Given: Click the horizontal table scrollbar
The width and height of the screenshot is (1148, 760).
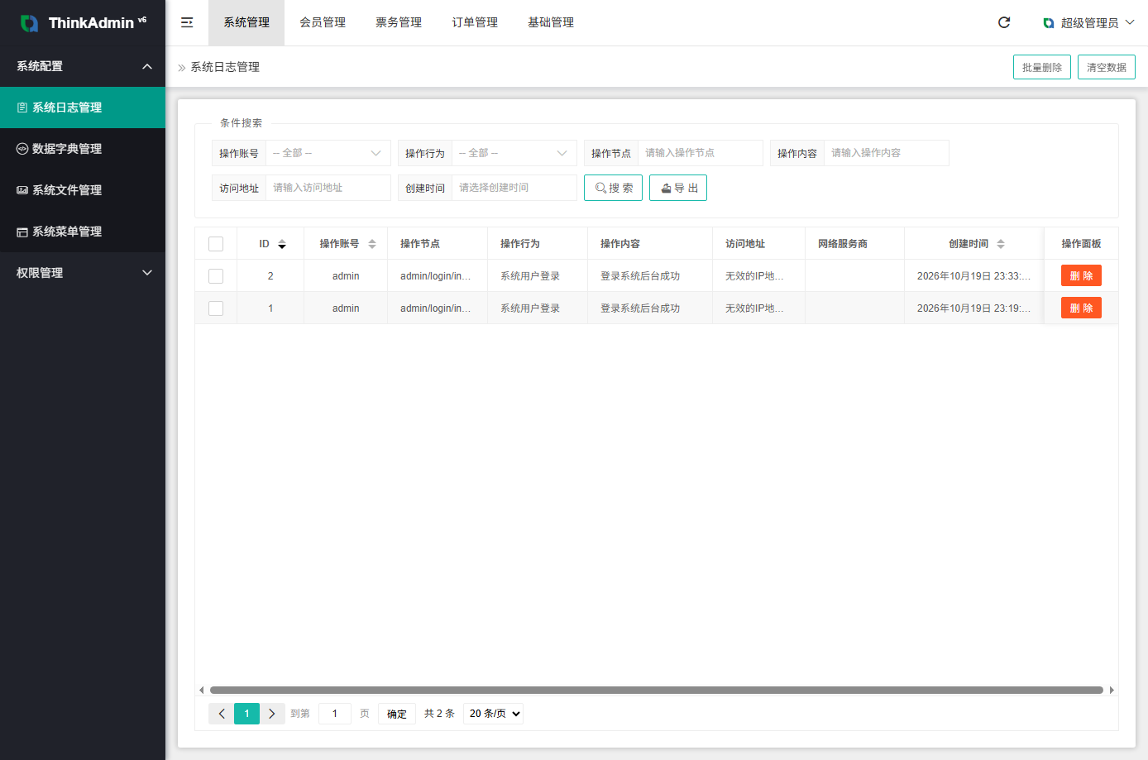Looking at the screenshot, I should [657, 690].
